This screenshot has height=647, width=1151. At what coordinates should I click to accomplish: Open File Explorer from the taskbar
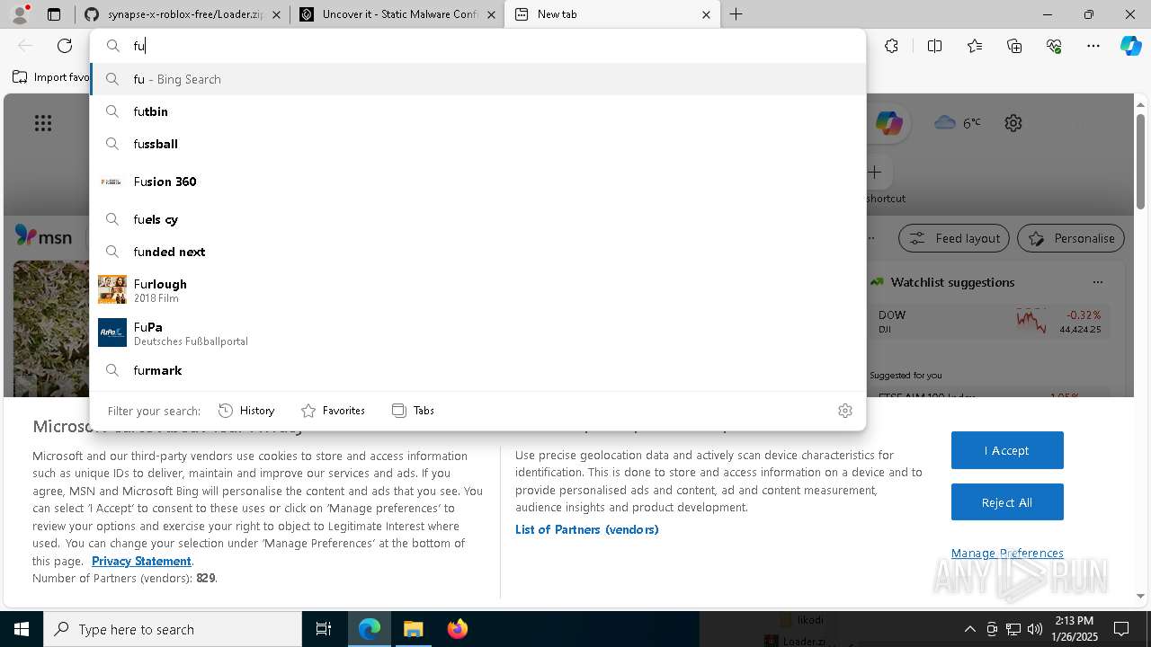(x=413, y=629)
